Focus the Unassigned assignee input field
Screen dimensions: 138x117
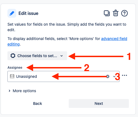(x=63, y=76)
